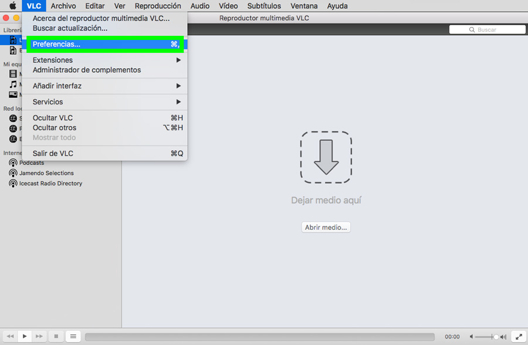Start playback with the play button

click(25, 336)
